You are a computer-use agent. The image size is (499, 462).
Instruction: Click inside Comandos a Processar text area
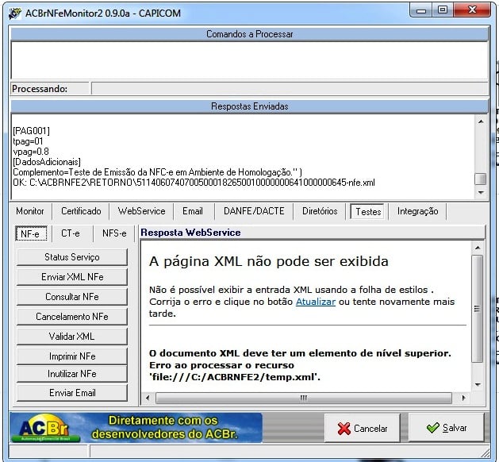249,60
